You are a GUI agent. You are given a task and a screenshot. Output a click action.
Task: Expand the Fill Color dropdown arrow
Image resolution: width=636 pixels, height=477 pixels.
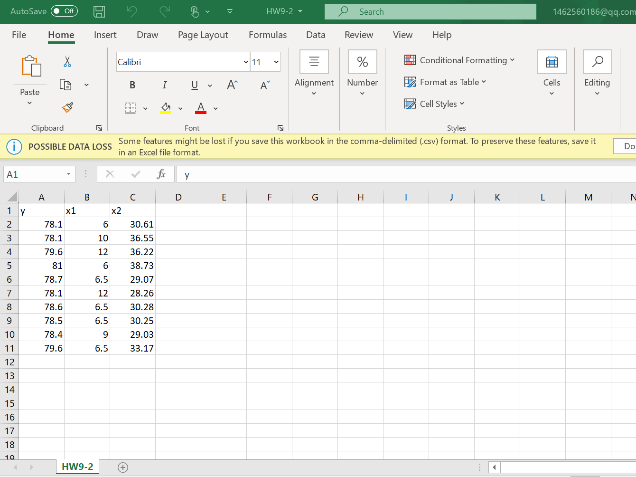(180, 108)
